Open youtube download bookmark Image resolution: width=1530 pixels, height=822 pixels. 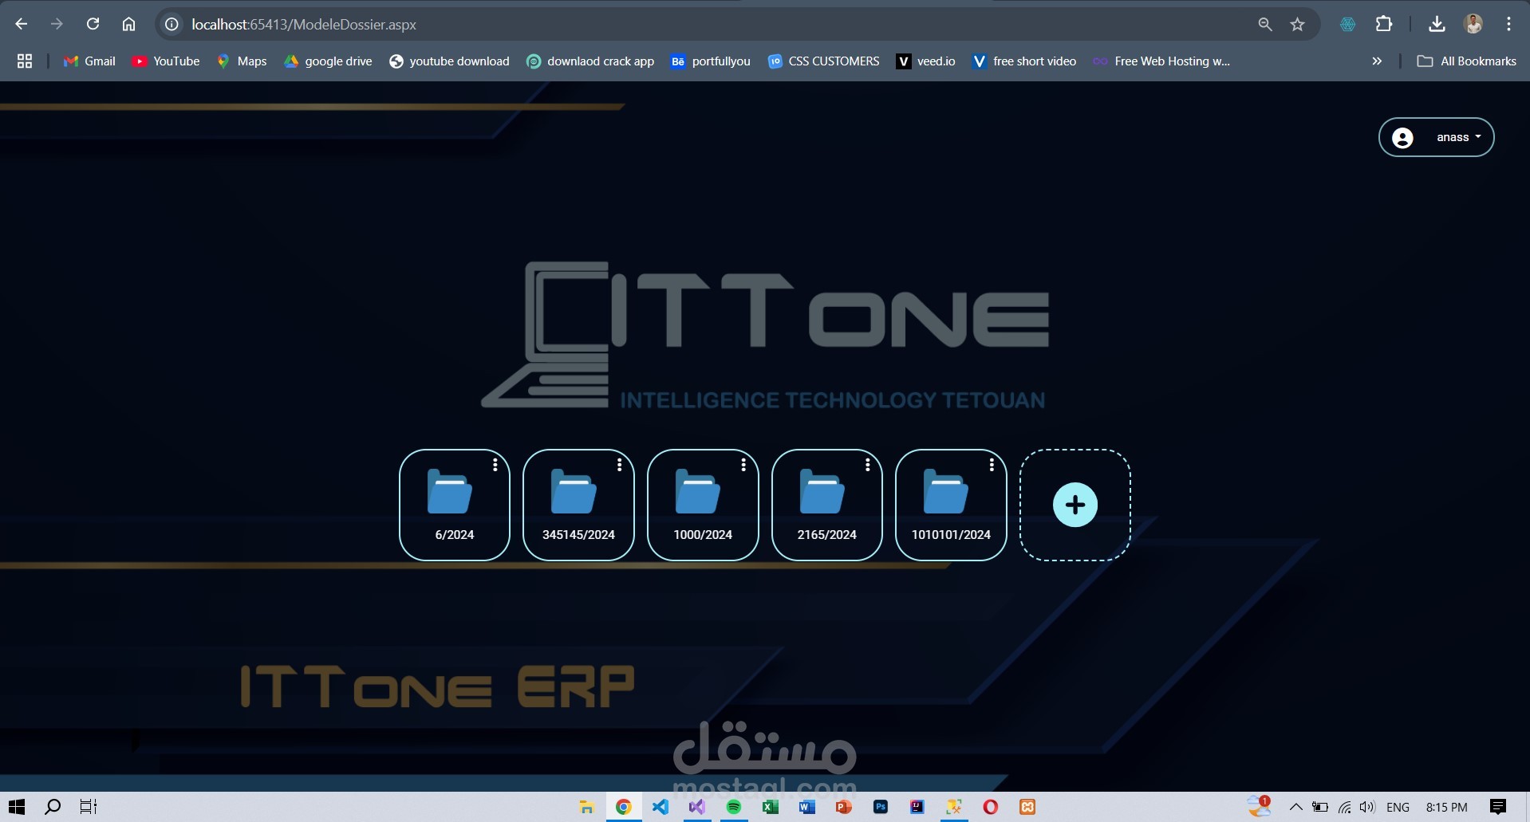(449, 61)
